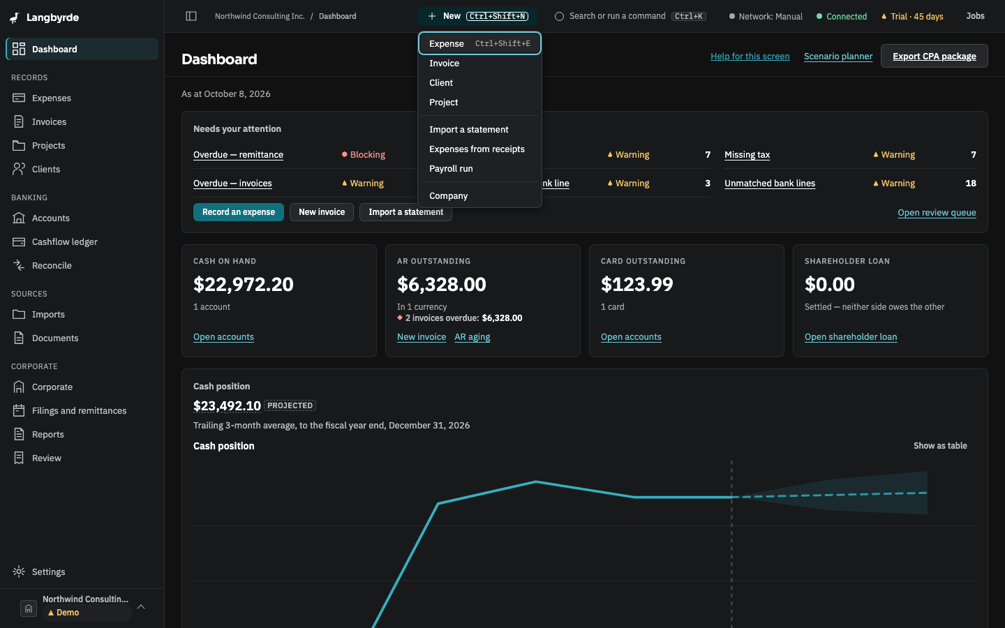Open Cashflow ledger via its icon

pyautogui.click(x=19, y=241)
